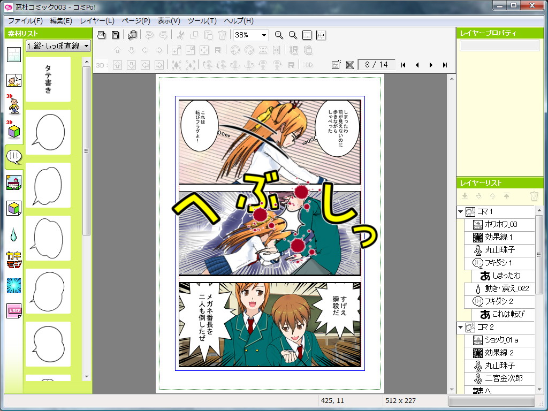Image resolution: width=548 pixels, height=411 pixels.
Task: Jump to the last page
Action: (x=445, y=65)
